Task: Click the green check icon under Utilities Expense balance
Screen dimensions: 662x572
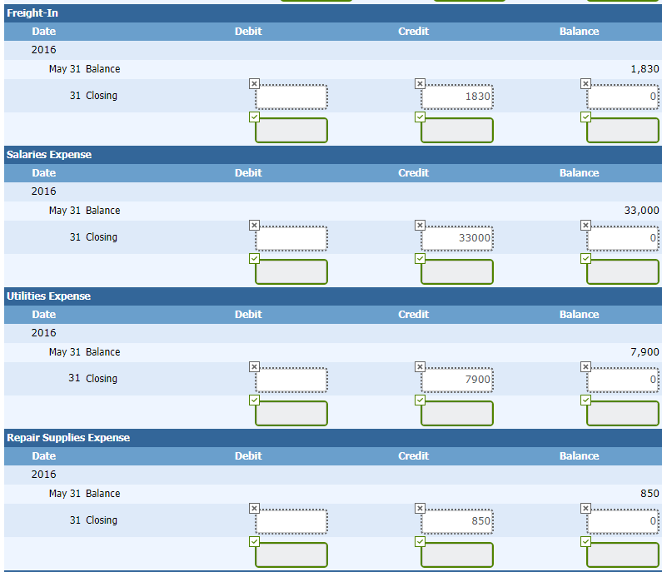Action: coord(585,400)
